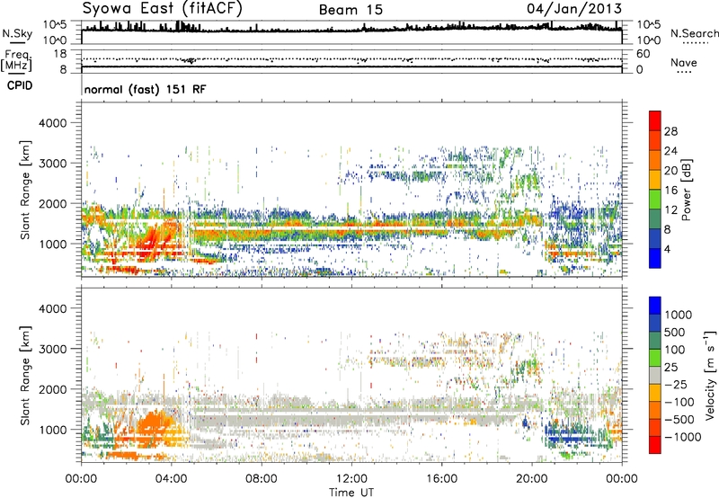
Task: Click "Slant Range [km]" label of the velocity panel
Action: coord(25,375)
